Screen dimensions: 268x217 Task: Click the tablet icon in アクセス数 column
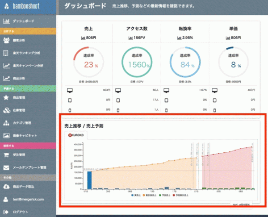pos(118,100)
